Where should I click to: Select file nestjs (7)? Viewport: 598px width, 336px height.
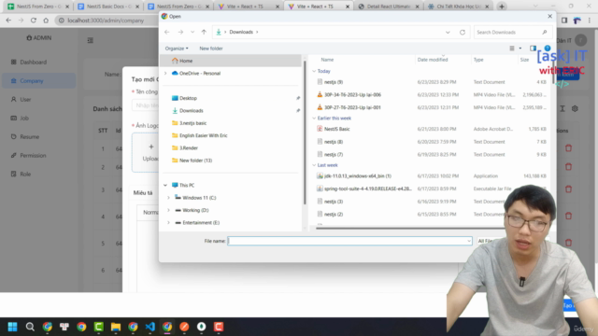point(330,154)
